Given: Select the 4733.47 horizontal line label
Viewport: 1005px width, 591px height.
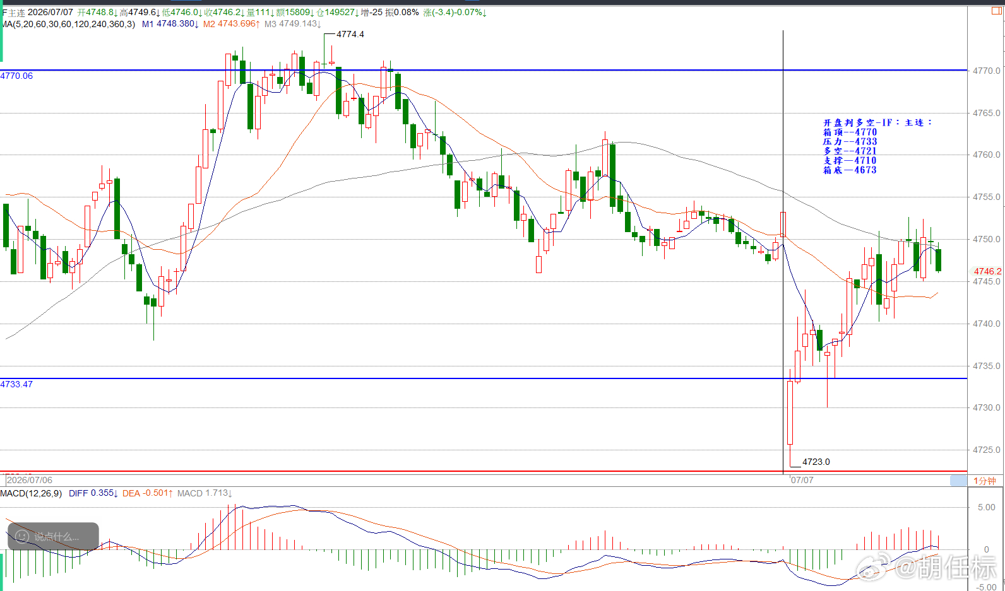Looking at the screenshot, I should [x=16, y=384].
